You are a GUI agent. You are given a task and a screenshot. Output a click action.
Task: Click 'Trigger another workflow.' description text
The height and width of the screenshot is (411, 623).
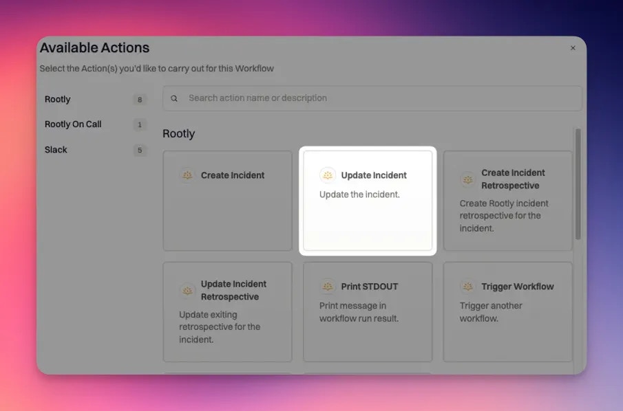(x=491, y=312)
